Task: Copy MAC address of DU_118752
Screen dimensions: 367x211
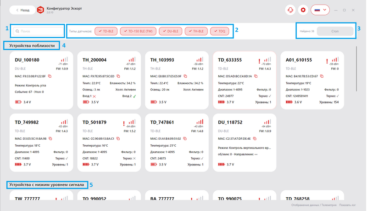Action: (255, 138)
